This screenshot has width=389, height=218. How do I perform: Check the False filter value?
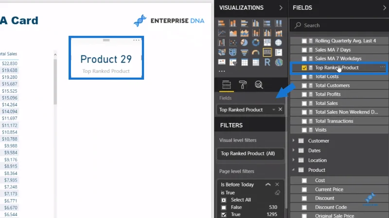click(x=224, y=207)
